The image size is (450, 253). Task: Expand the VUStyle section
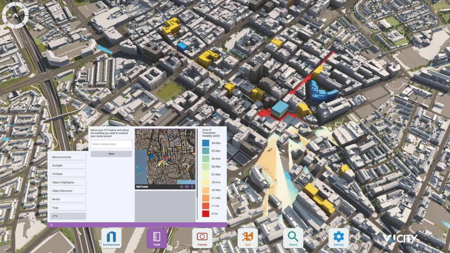point(67,174)
